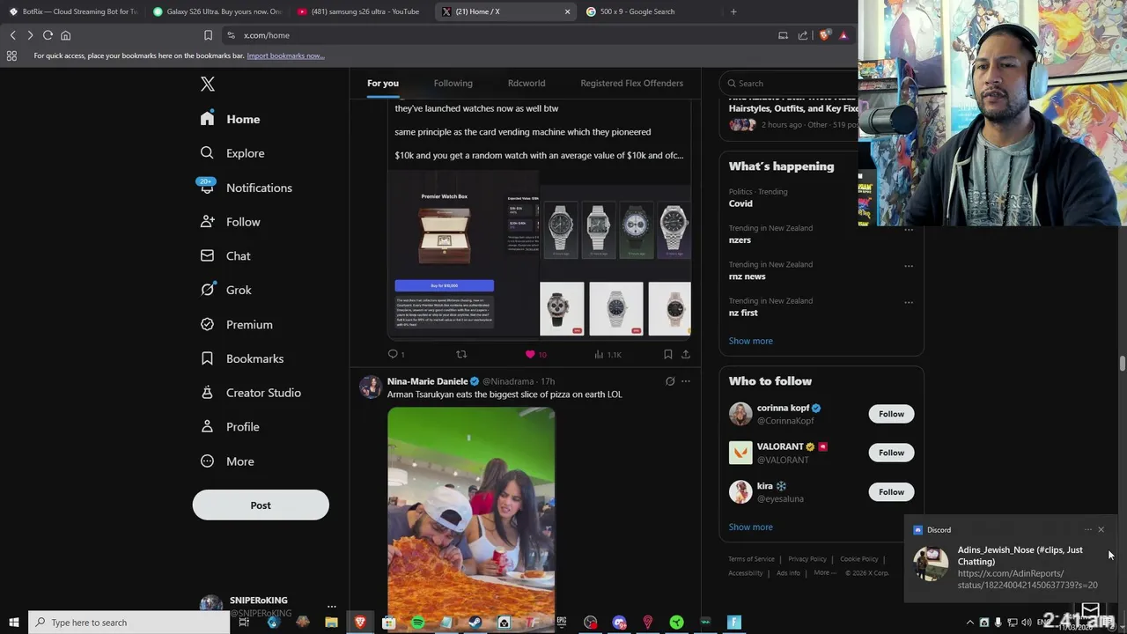The width and height of the screenshot is (1127, 634).
Task: Open the Discord notification link text
Action: (x=1028, y=579)
